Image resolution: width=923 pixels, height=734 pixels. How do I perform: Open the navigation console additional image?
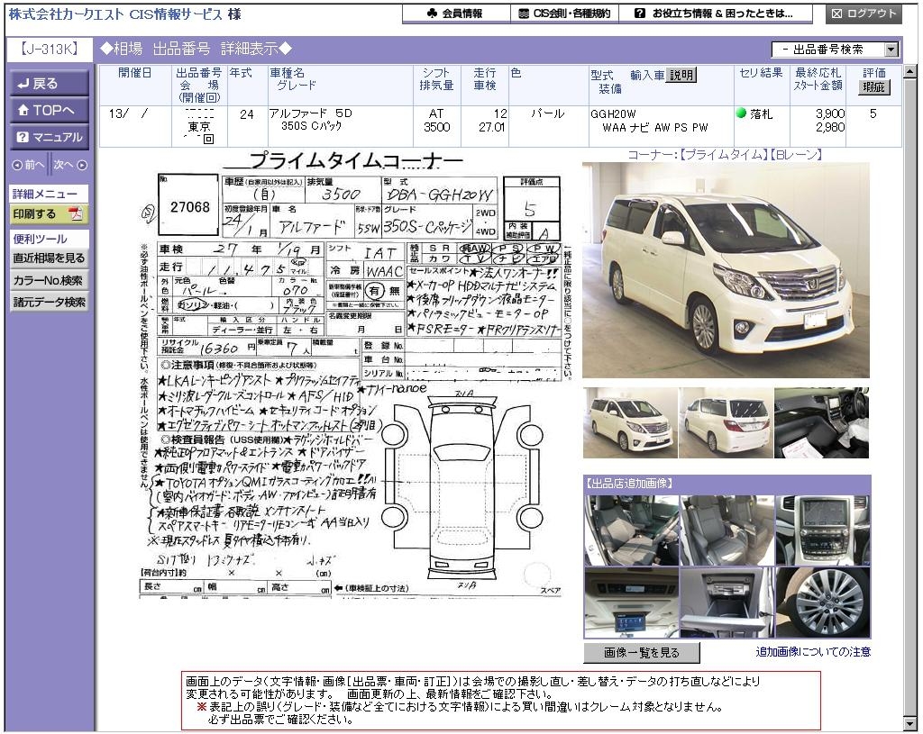pyautogui.click(x=823, y=530)
